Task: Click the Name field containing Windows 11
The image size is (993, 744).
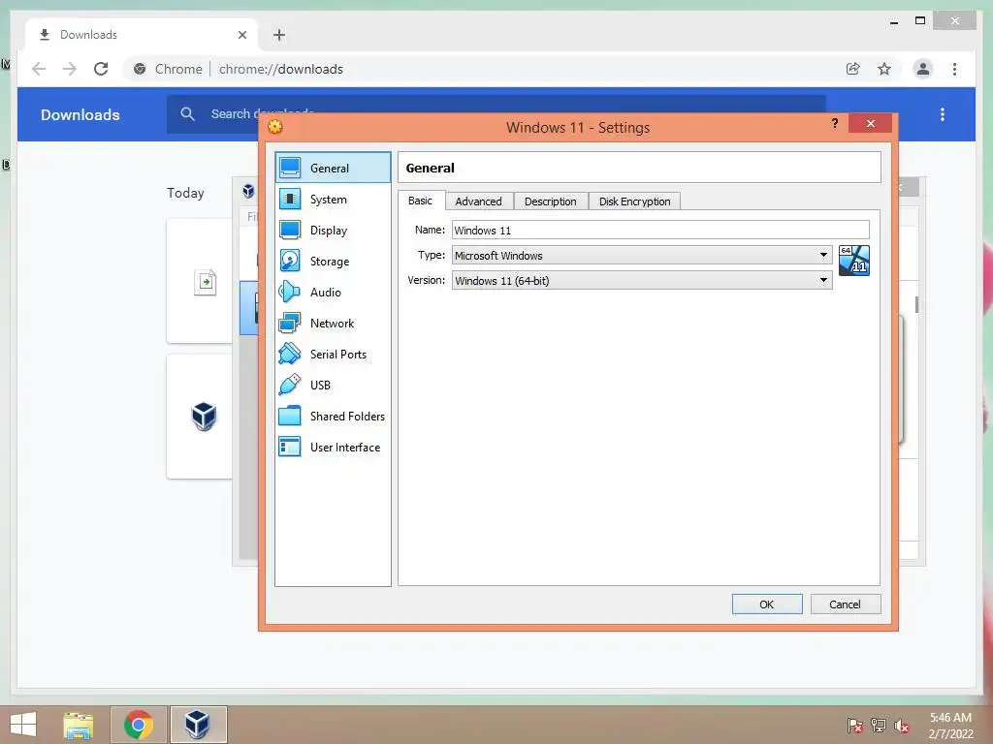Action: coord(660,230)
